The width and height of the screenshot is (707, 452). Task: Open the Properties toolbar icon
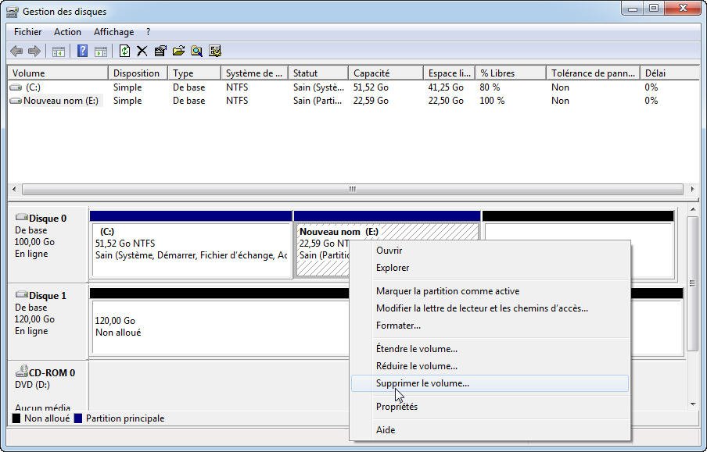(x=160, y=52)
